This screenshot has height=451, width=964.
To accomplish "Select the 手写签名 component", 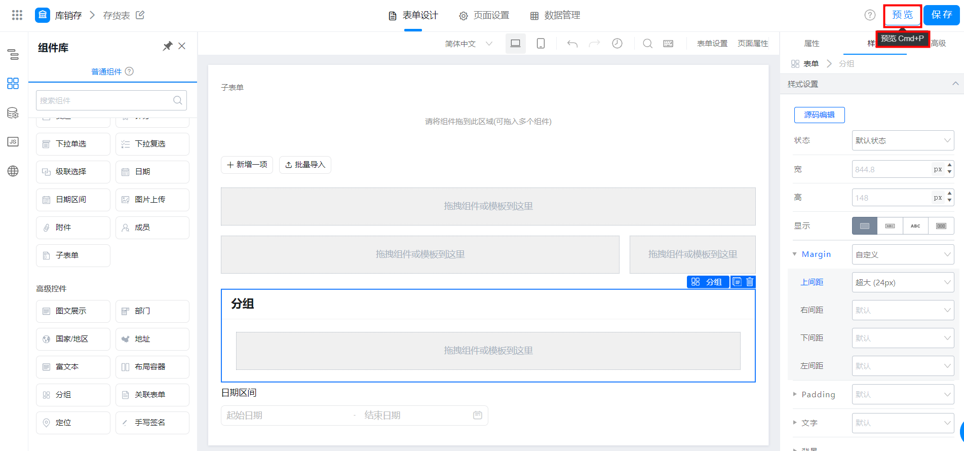I will tap(152, 423).
